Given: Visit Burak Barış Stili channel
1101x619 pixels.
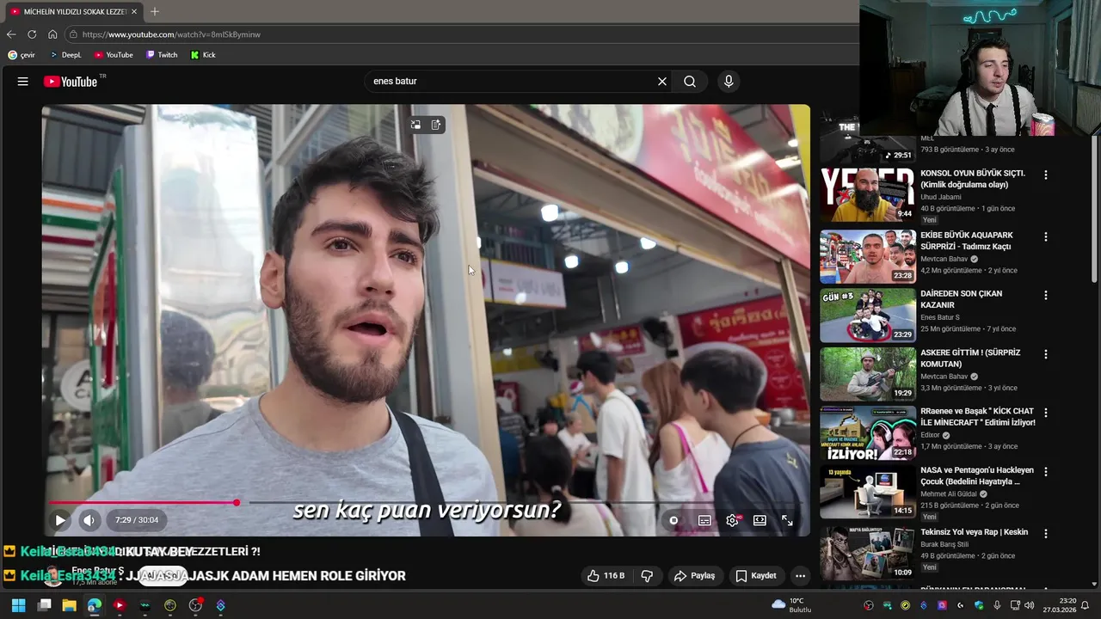Looking at the screenshot, I should 944,544.
